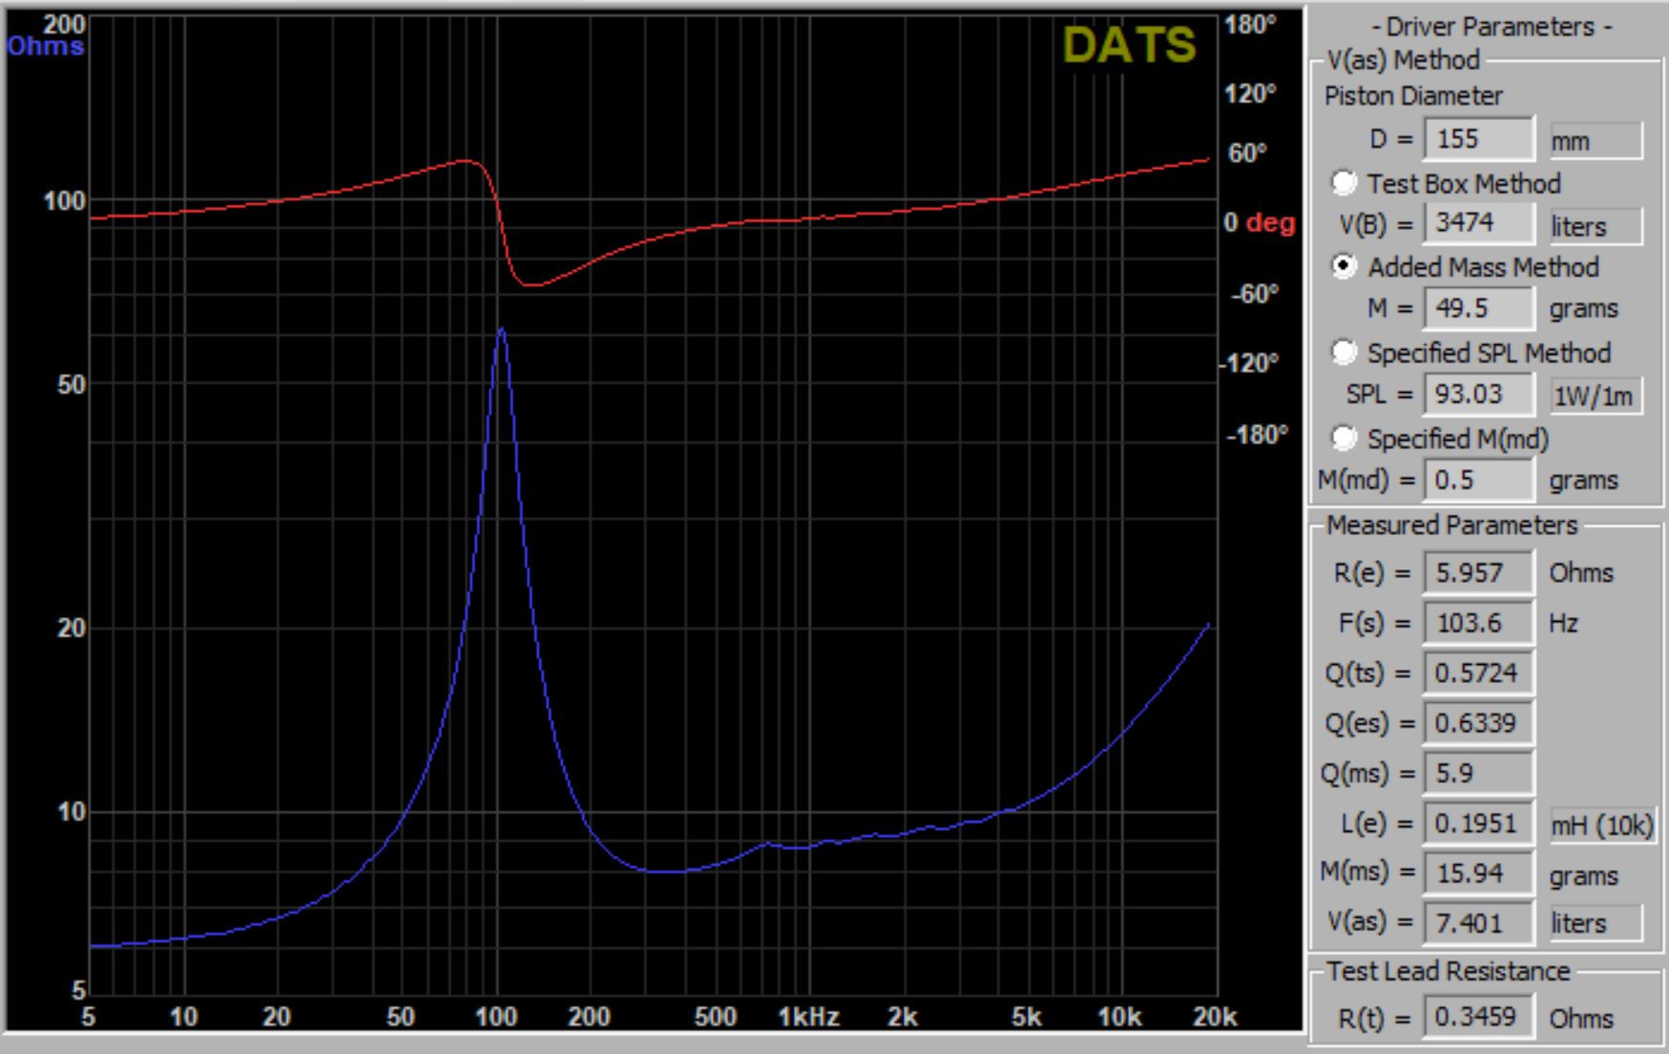The width and height of the screenshot is (1669, 1054).
Task: Click the impedance peak of blue curve
Action: click(501, 330)
